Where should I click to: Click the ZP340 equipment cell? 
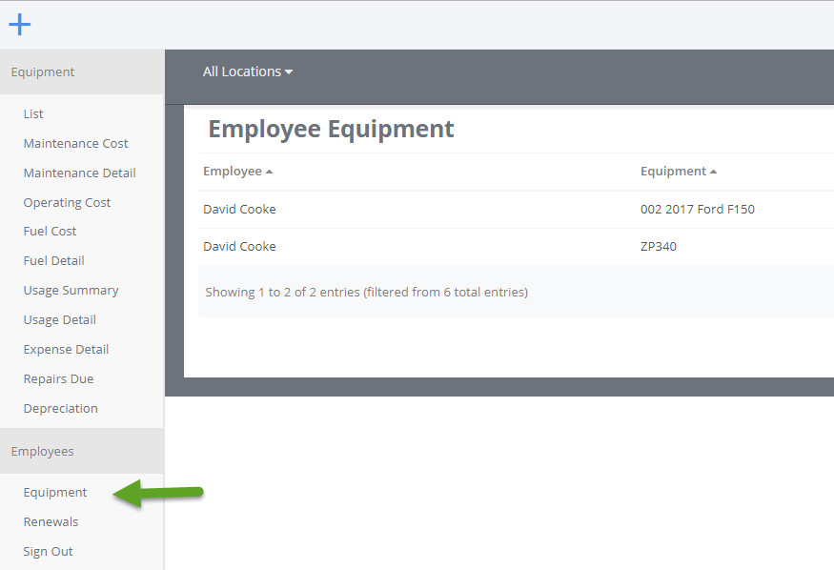659,247
